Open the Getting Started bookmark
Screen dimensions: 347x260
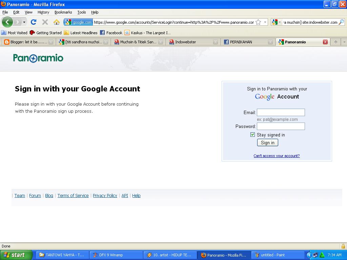(46, 33)
